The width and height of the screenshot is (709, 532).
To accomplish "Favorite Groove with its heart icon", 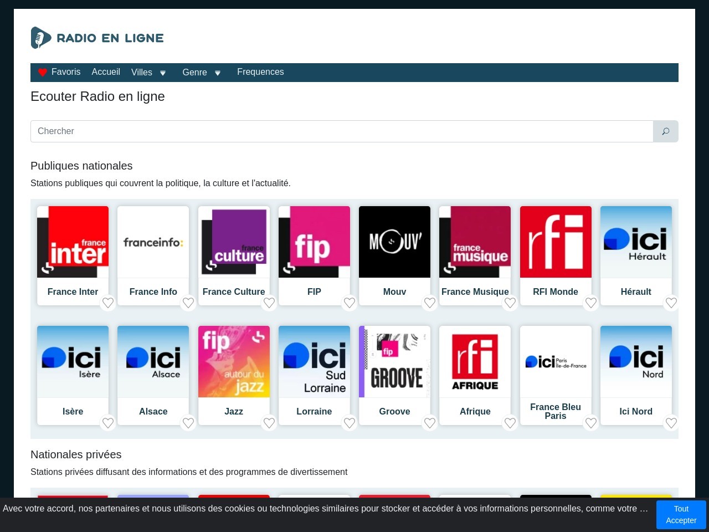I will coord(430,423).
